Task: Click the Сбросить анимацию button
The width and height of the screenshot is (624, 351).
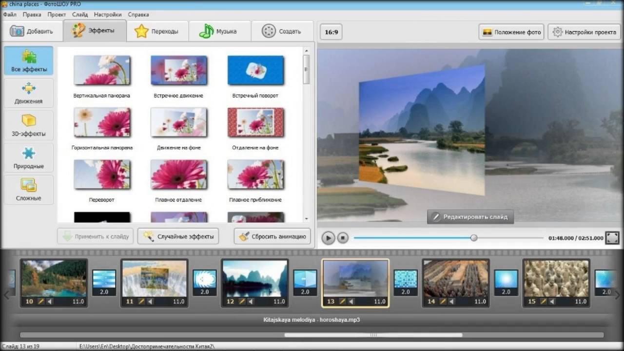Action: 272,236
